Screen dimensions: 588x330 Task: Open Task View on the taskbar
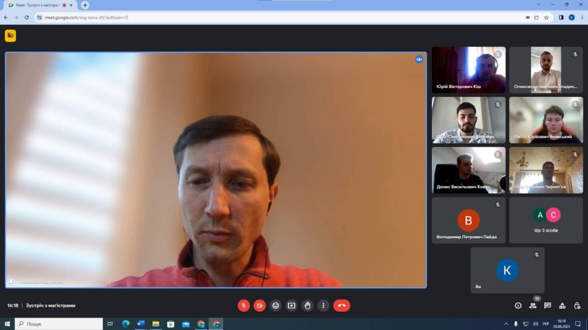point(110,324)
